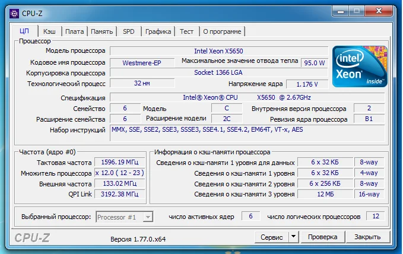The width and height of the screenshot is (403, 254).
Task: Select the SPD tab
Action: [129, 31]
